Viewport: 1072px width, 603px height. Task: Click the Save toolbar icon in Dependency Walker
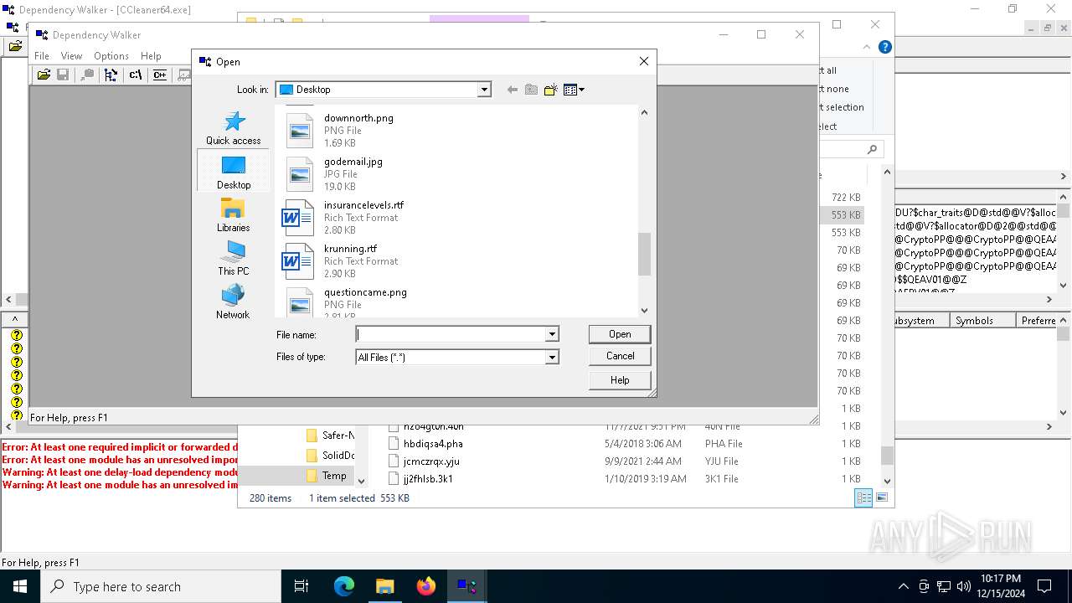[x=63, y=75]
